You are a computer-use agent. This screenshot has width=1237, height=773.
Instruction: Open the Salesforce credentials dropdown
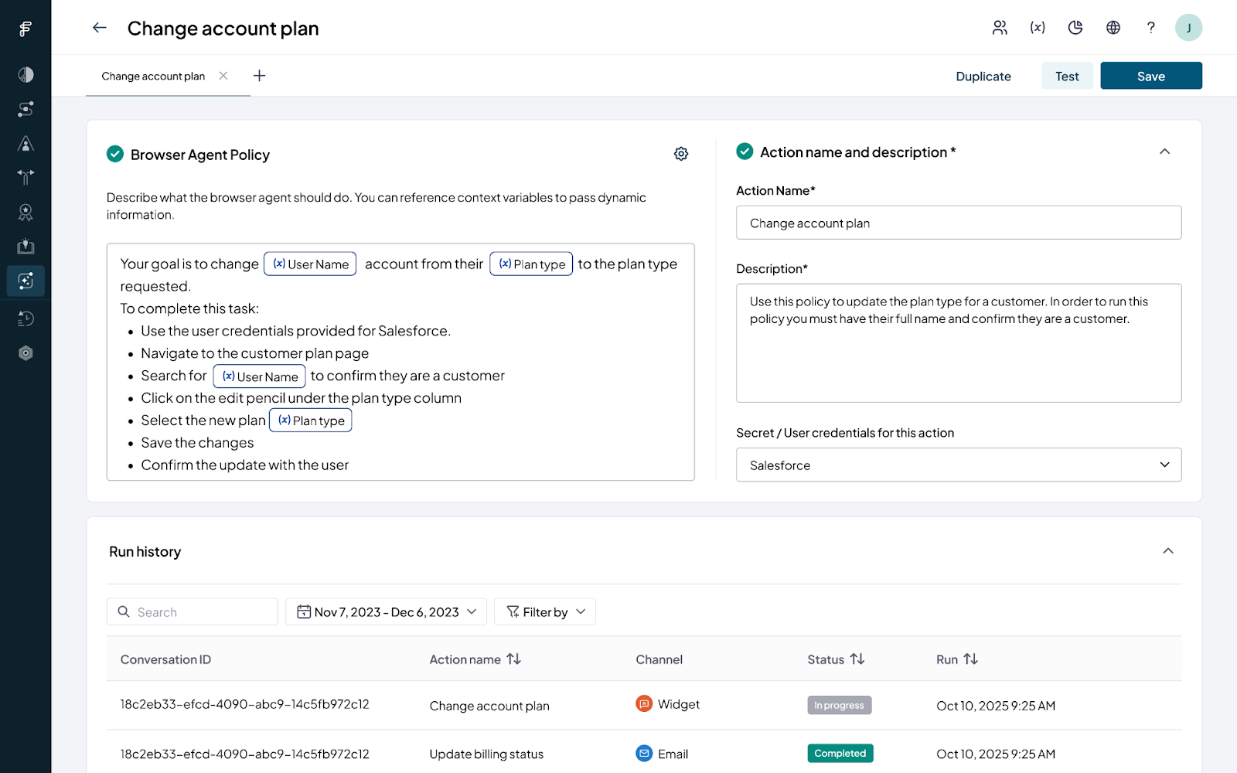[x=958, y=465]
